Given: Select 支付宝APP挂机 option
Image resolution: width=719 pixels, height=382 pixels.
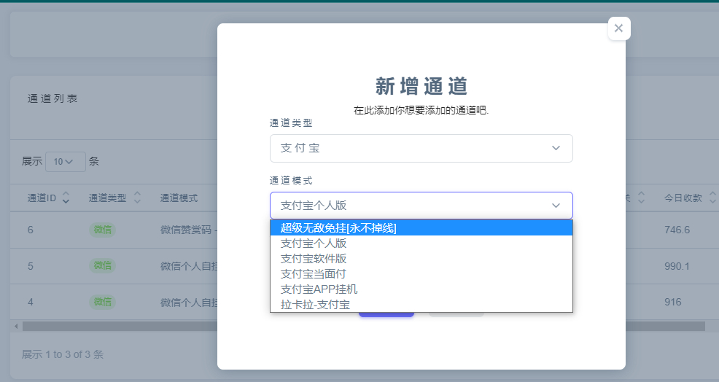Looking at the screenshot, I should [421, 289].
